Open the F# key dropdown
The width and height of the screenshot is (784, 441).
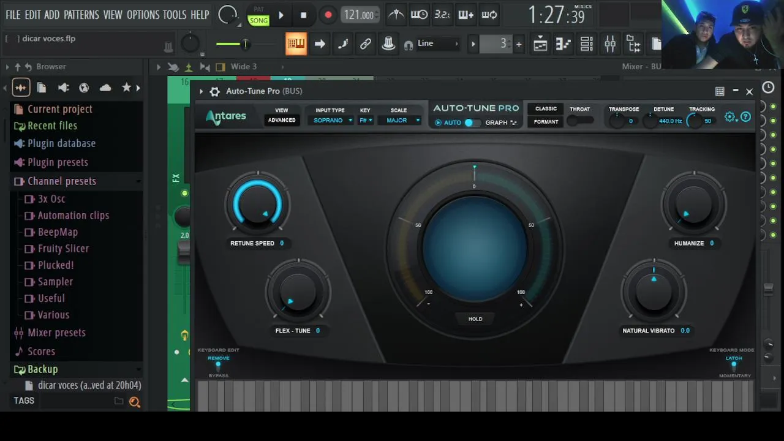pos(366,120)
